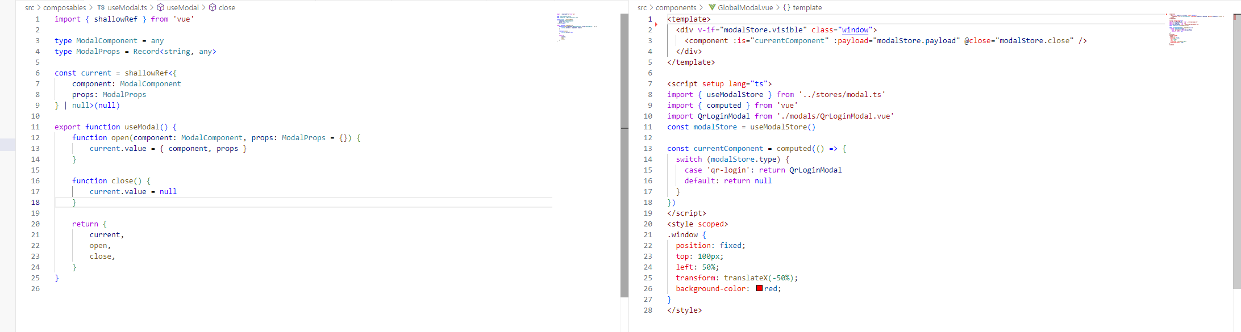Click "useModalStore()" call on line 11
This screenshot has height=332, width=1241.
click(x=782, y=127)
